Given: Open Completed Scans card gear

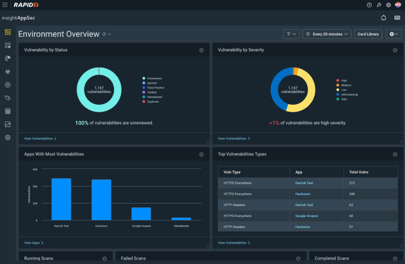Looking at the screenshot, I should point(395,258).
